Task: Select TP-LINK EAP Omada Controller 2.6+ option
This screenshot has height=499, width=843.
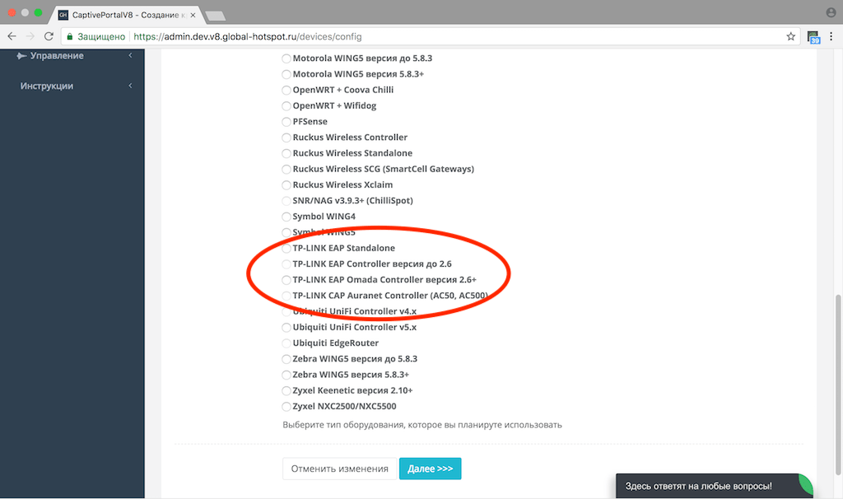Action: (x=286, y=280)
